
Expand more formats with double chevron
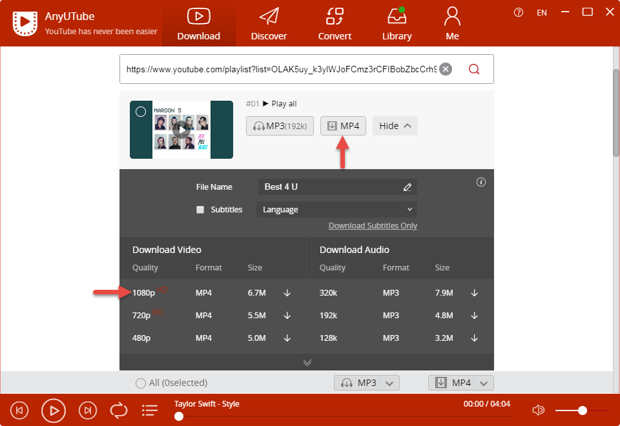[x=307, y=362]
